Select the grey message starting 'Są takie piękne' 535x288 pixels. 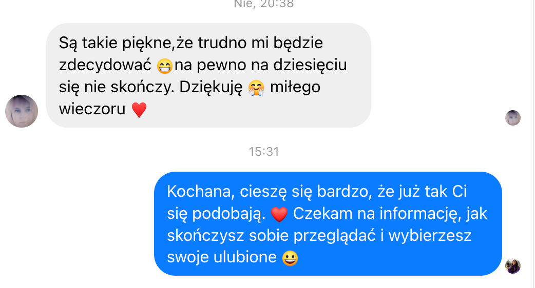point(208,75)
